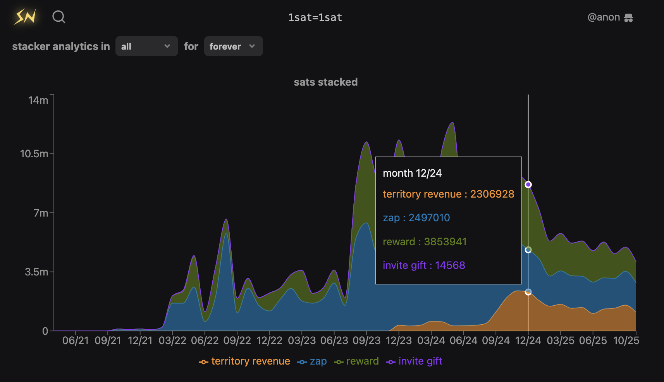The width and height of the screenshot is (664, 382).
Task: Open the @anon profile link
Action: click(604, 17)
